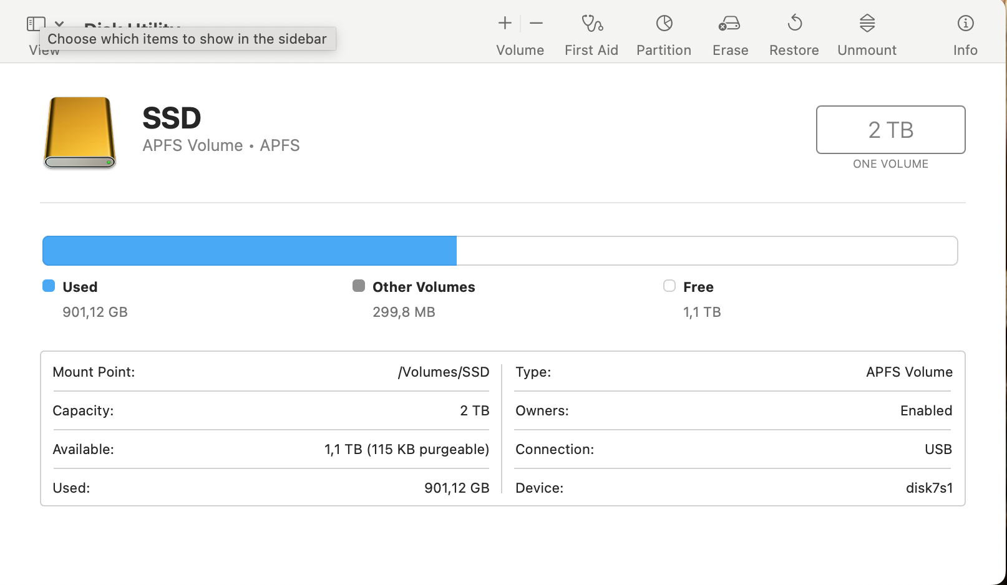Click the yellow SSD drive icon

pyautogui.click(x=80, y=132)
